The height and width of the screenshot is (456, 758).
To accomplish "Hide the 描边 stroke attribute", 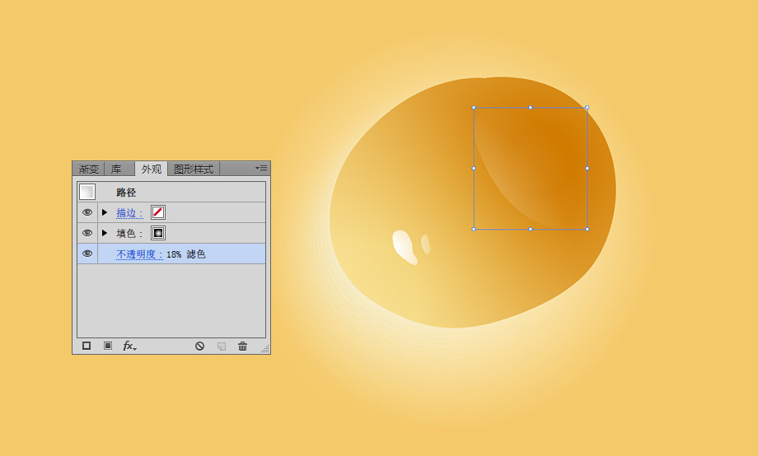I will pyautogui.click(x=87, y=212).
